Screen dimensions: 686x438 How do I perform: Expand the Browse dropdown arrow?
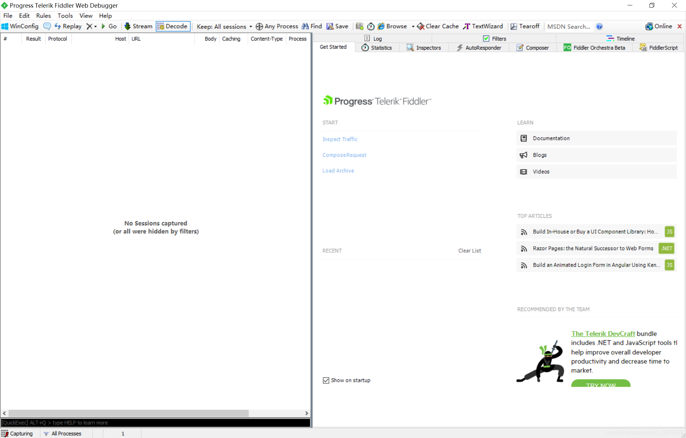[413, 26]
